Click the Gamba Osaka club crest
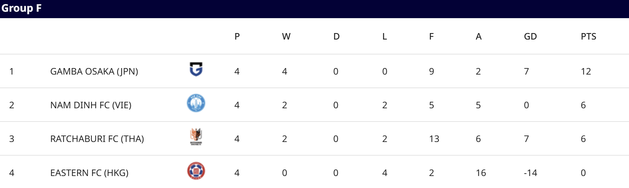This screenshot has width=629, height=188. pyautogui.click(x=196, y=69)
